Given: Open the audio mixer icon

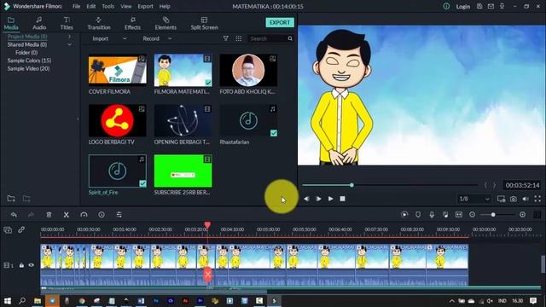Looking at the screenshot, I should (445, 215).
